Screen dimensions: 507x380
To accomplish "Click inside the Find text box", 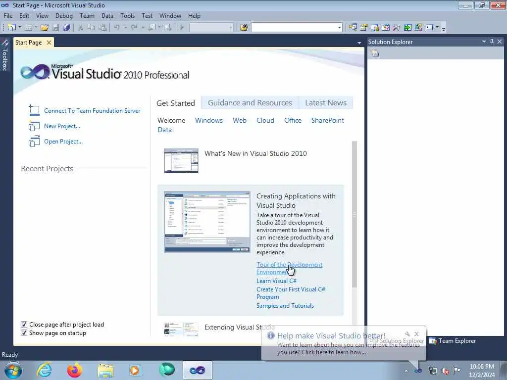I will pyautogui.click(x=294, y=28).
